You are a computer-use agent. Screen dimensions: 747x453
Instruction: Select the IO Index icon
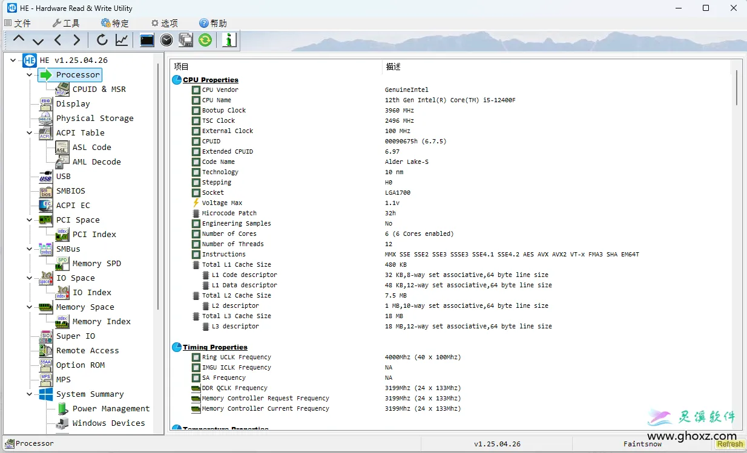click(62, 293)
